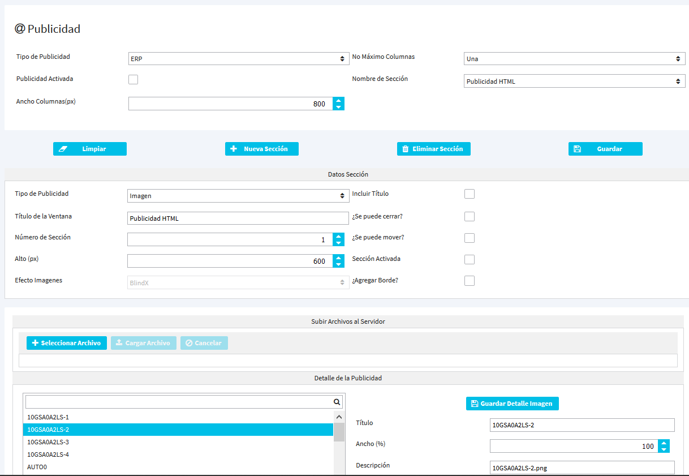
Task: Click the Eliminar Sección trash button
Action: coord(433,149)
